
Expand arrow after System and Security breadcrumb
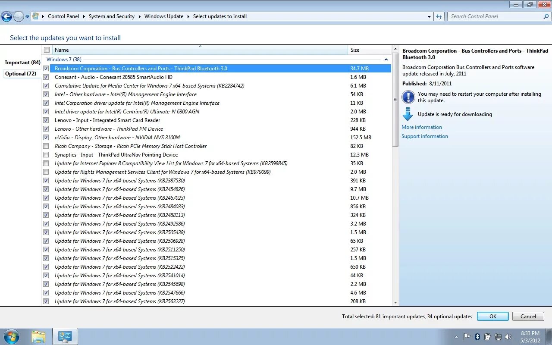coord(140,16)
